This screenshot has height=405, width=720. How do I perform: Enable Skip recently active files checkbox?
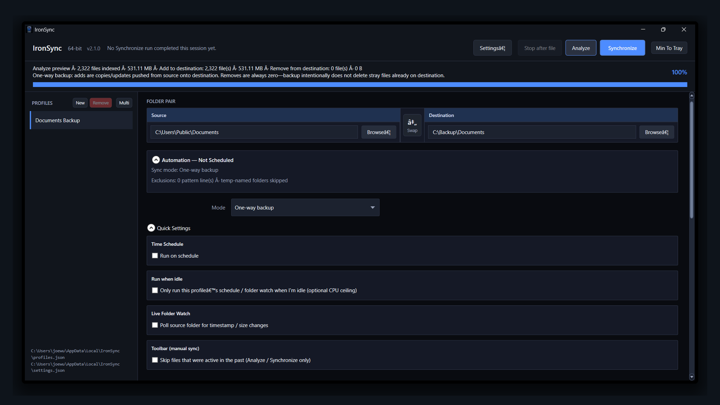[x=154, y=360]
